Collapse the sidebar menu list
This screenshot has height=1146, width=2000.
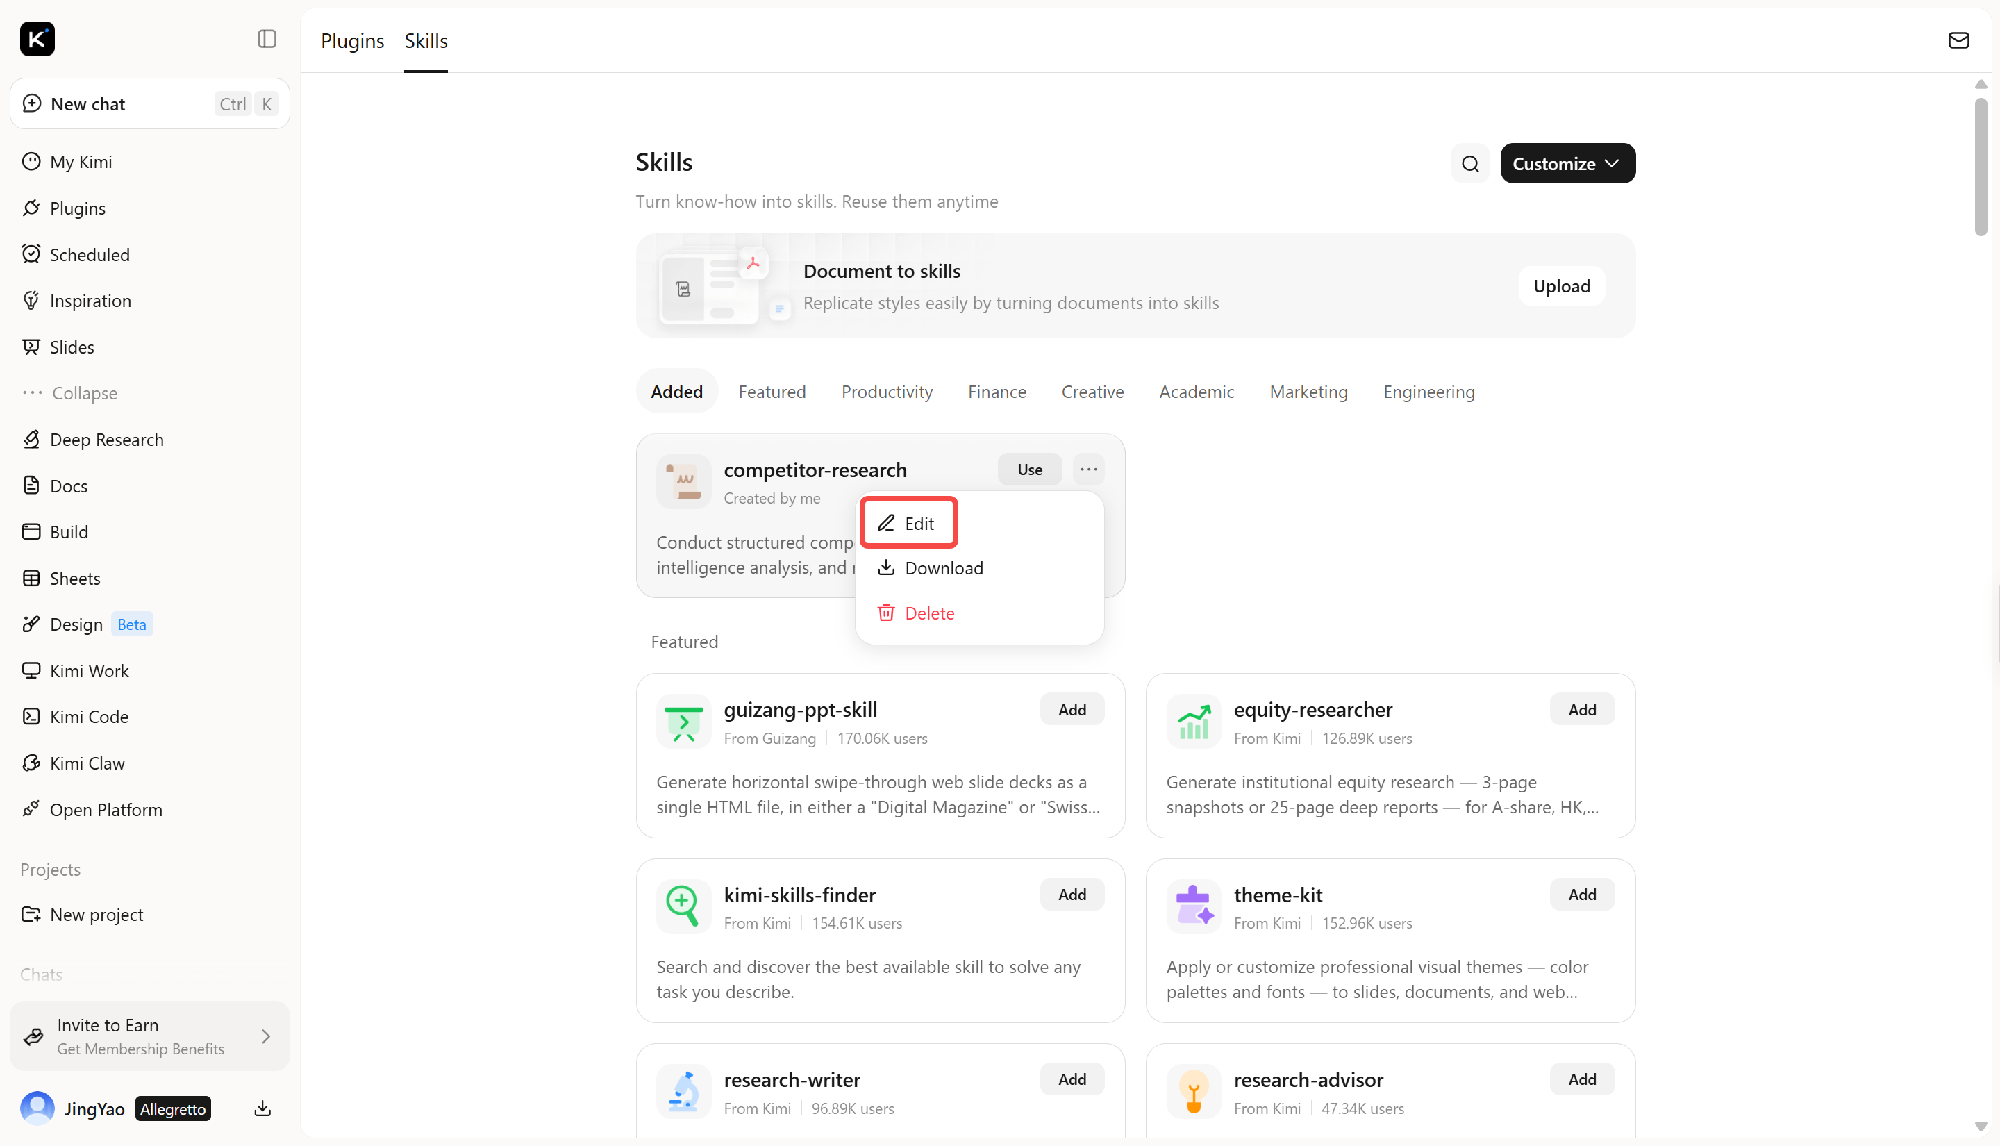pos(71,392)
